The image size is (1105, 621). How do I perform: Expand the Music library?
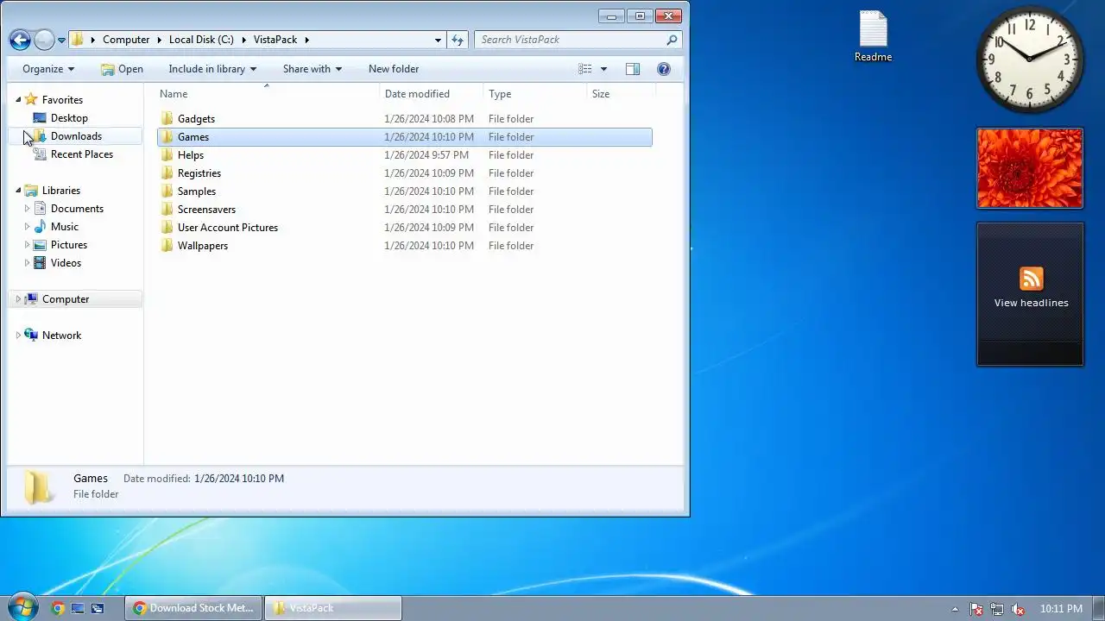(x=27, y=227)
